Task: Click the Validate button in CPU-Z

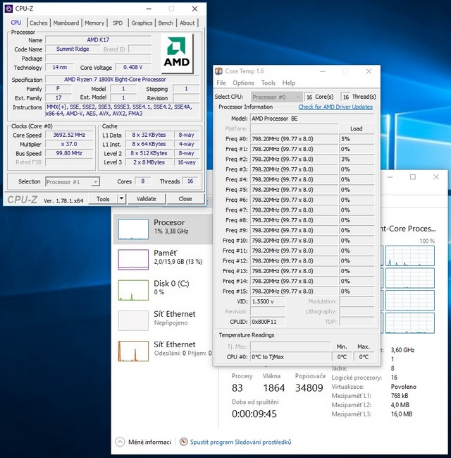Action: 147,199
